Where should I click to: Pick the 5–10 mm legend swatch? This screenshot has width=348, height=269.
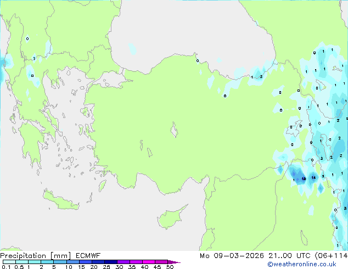[60, 262]
